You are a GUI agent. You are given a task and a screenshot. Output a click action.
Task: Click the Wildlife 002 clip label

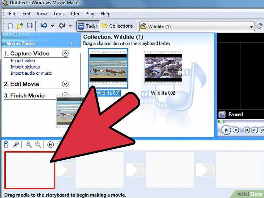pyautogui.click(x=163, y=93)
